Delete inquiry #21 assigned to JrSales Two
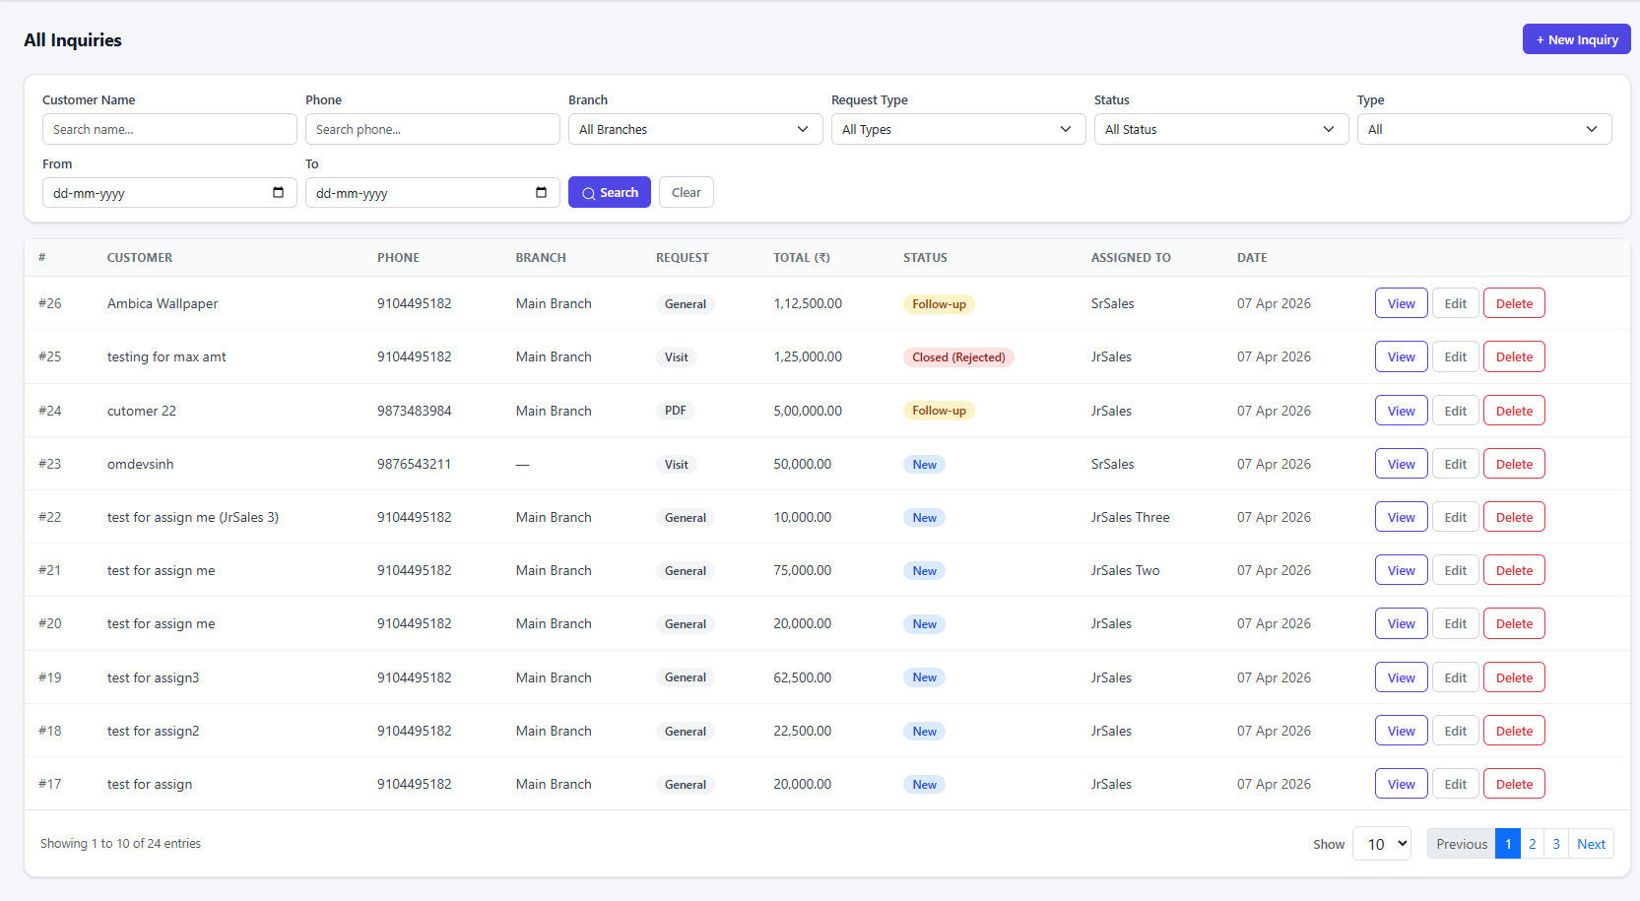Screen dimensions: 1640x901 coord(1514,570)
